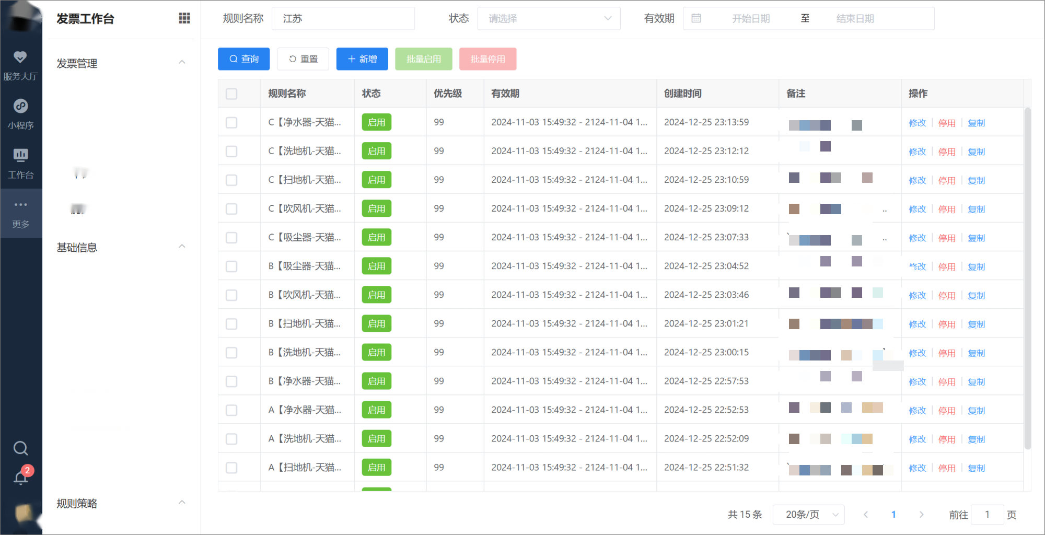
Task: Click the 查询 search button
Action: click(243, 59)
